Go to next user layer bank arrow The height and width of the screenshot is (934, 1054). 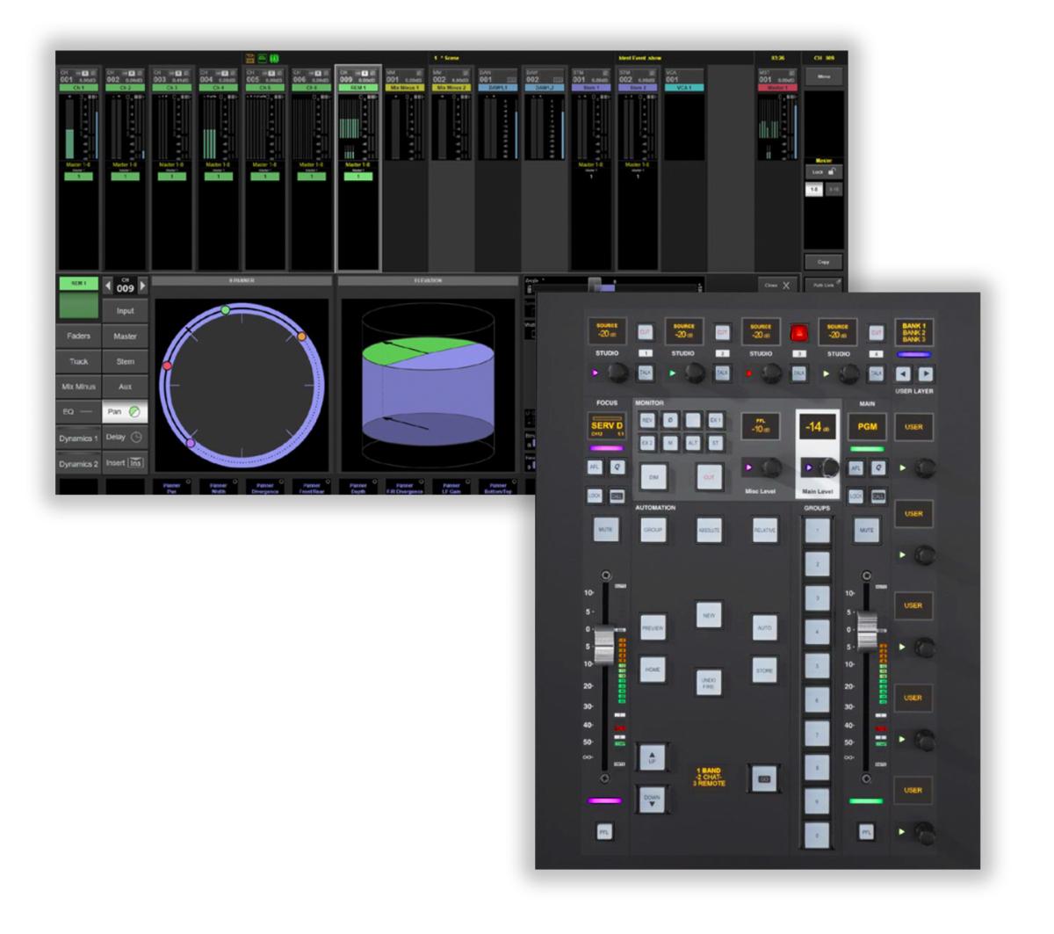[925, 373]
